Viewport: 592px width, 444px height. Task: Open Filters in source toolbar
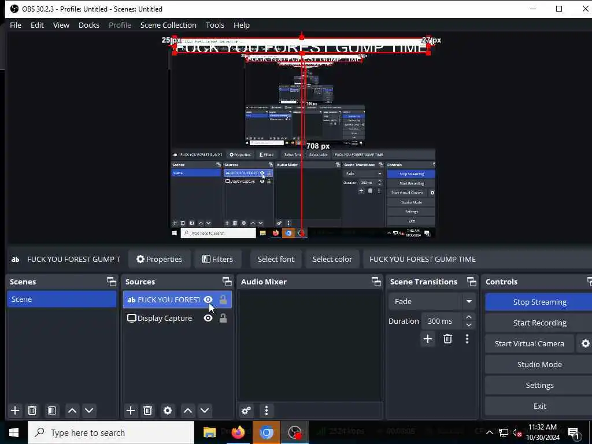coord(217,259)
